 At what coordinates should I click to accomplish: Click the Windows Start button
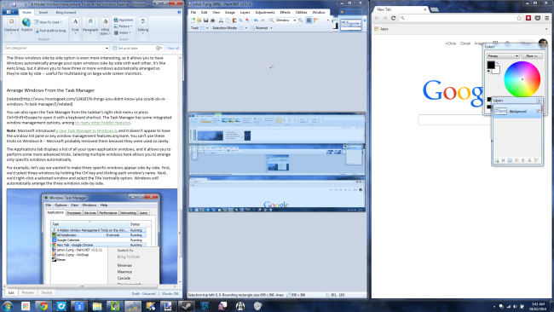8,306
